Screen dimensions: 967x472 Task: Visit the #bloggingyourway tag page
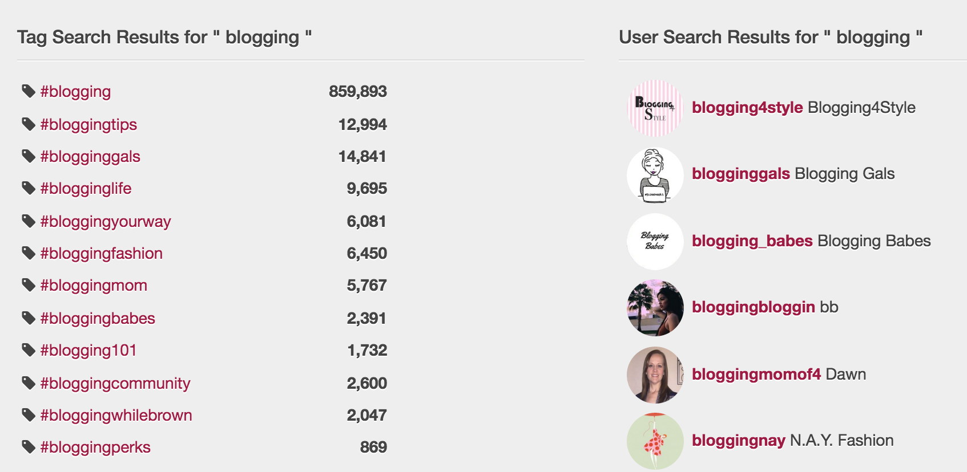[106, 222]
